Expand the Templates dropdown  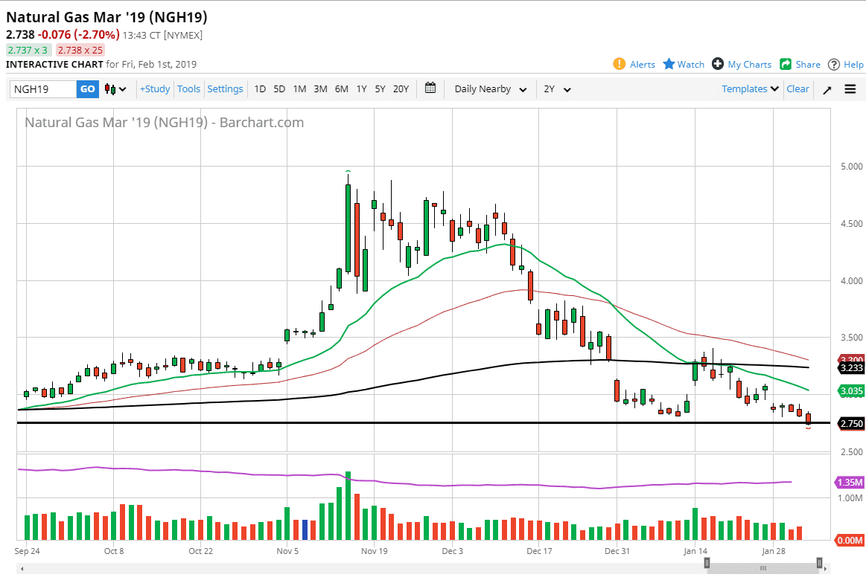750,88
